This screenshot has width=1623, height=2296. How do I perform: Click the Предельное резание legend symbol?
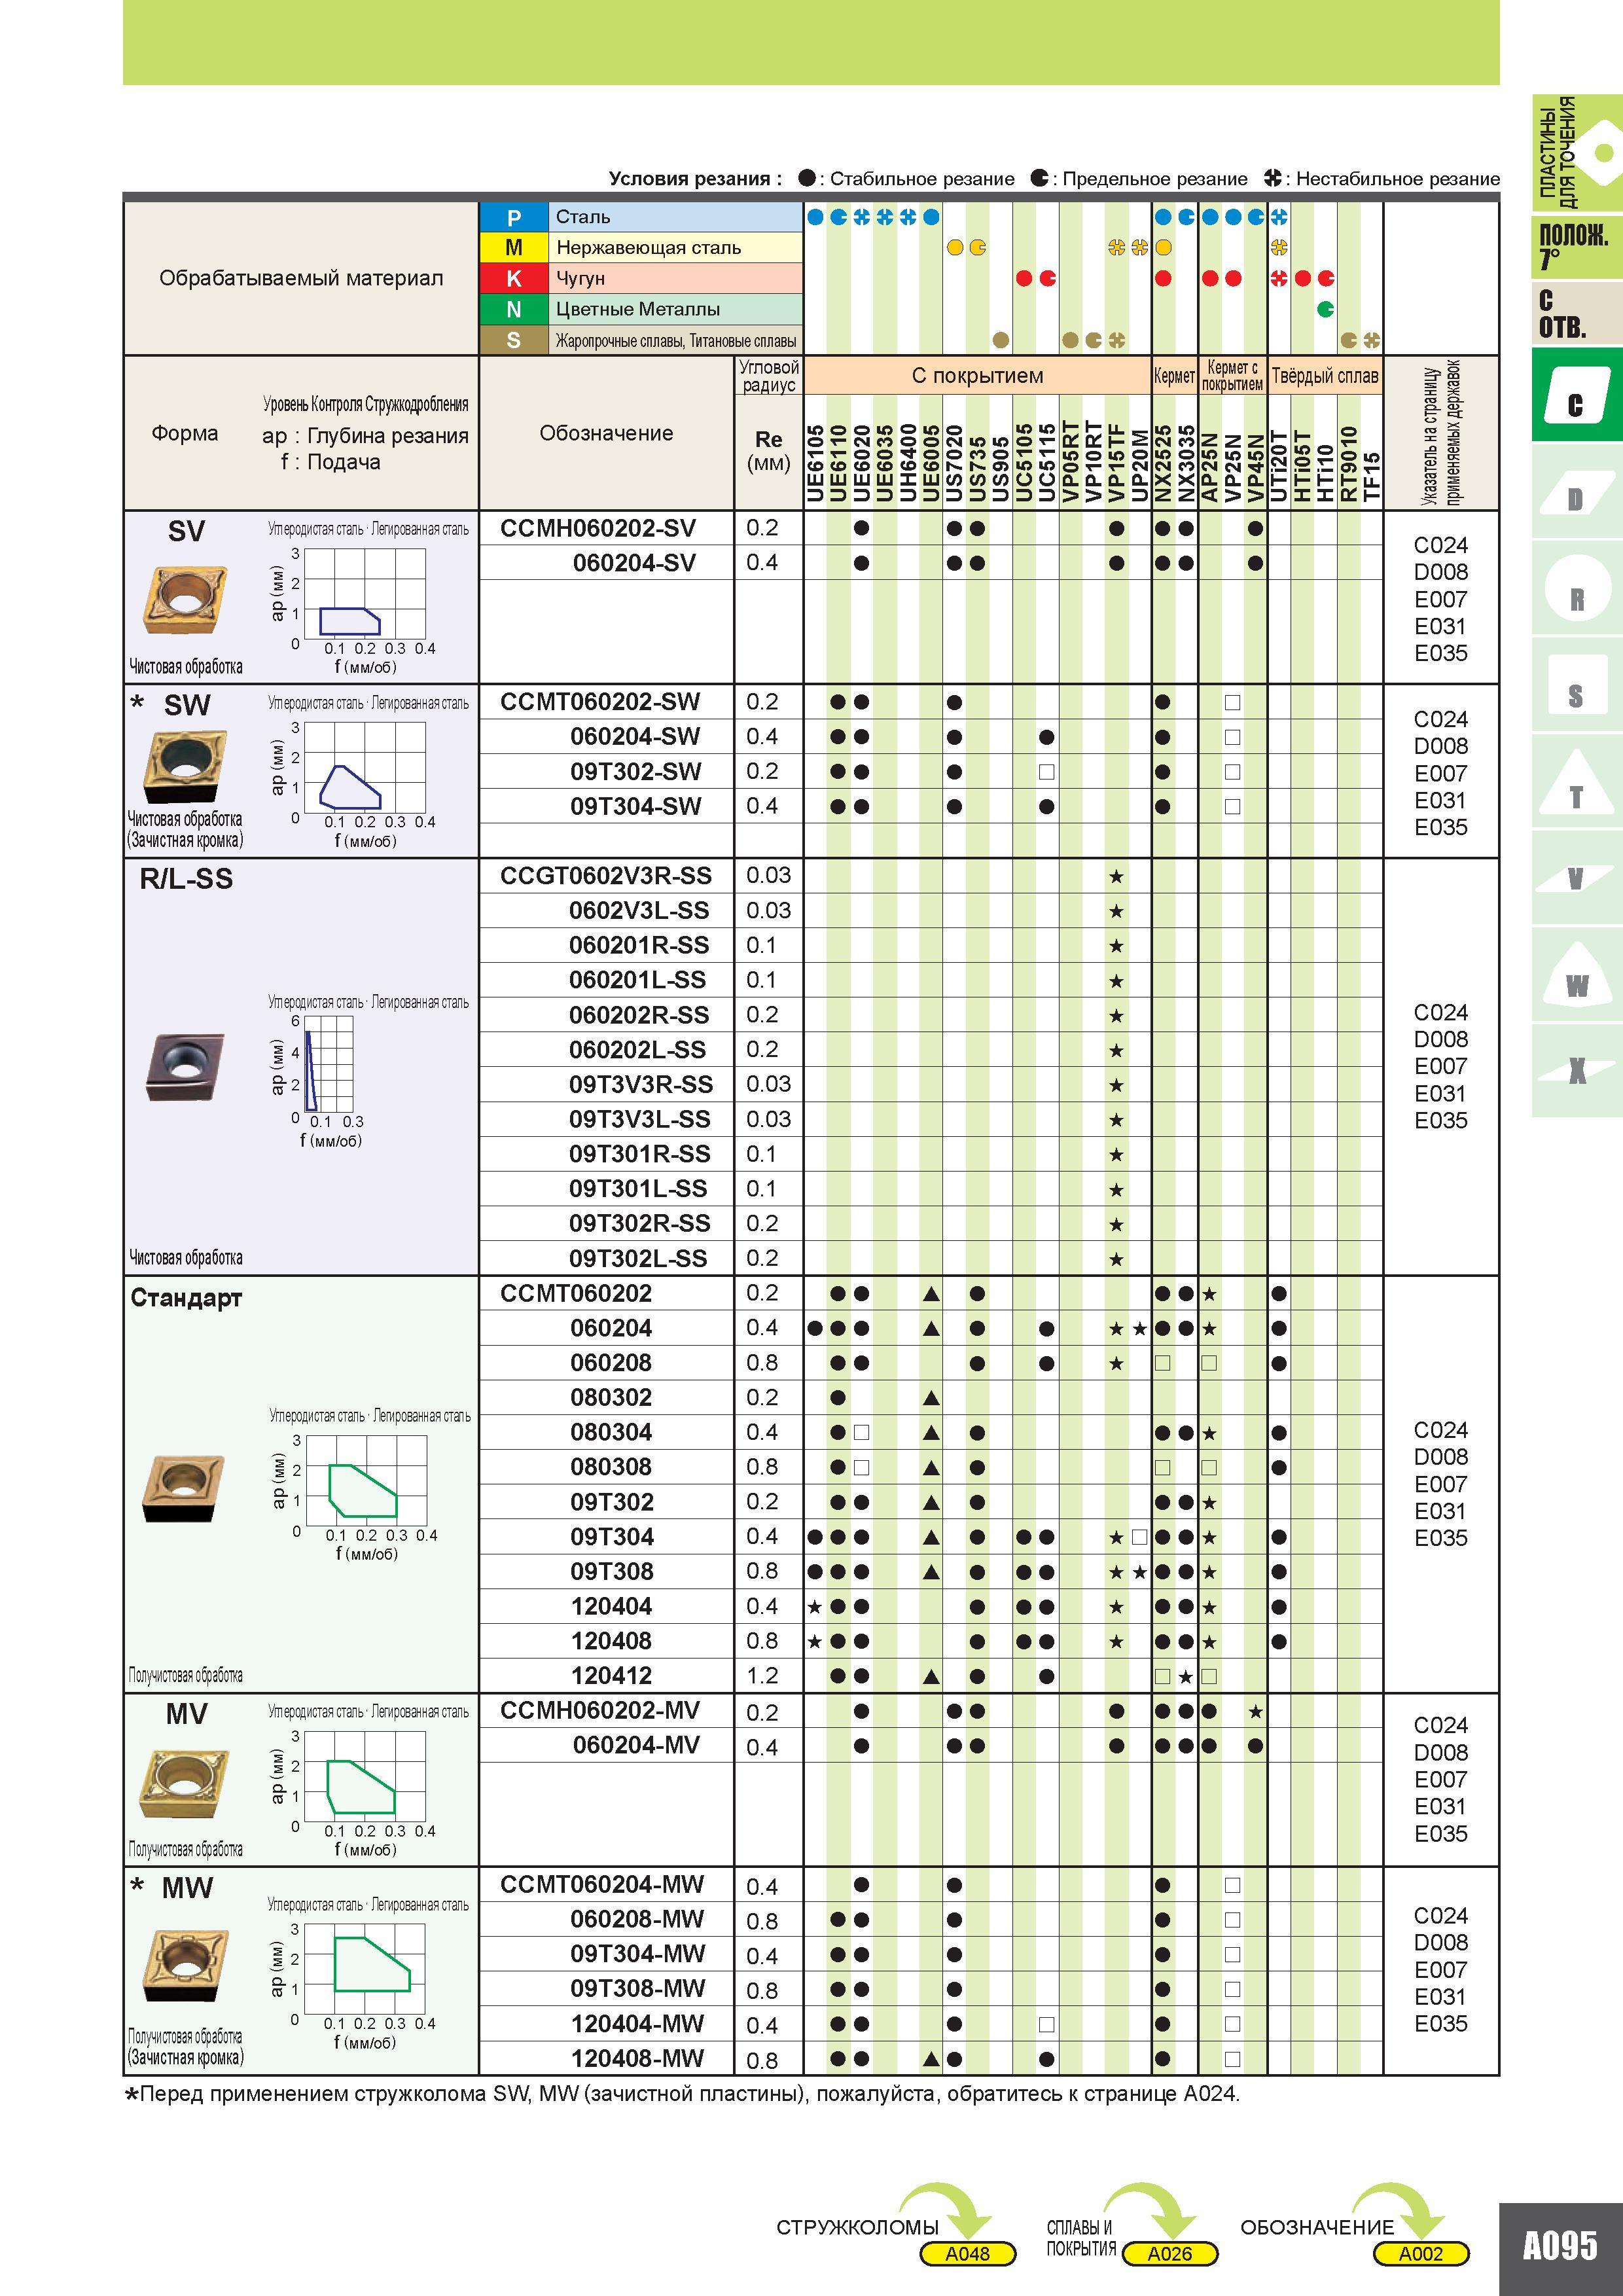point(1040,178)
